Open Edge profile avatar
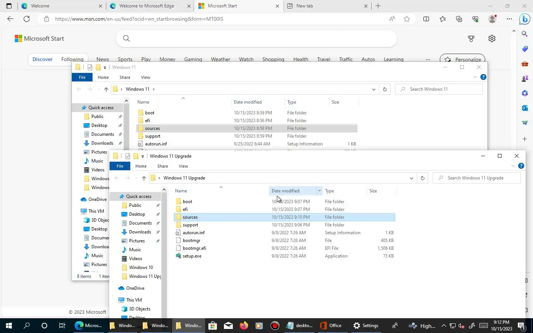 coord(492,19)
